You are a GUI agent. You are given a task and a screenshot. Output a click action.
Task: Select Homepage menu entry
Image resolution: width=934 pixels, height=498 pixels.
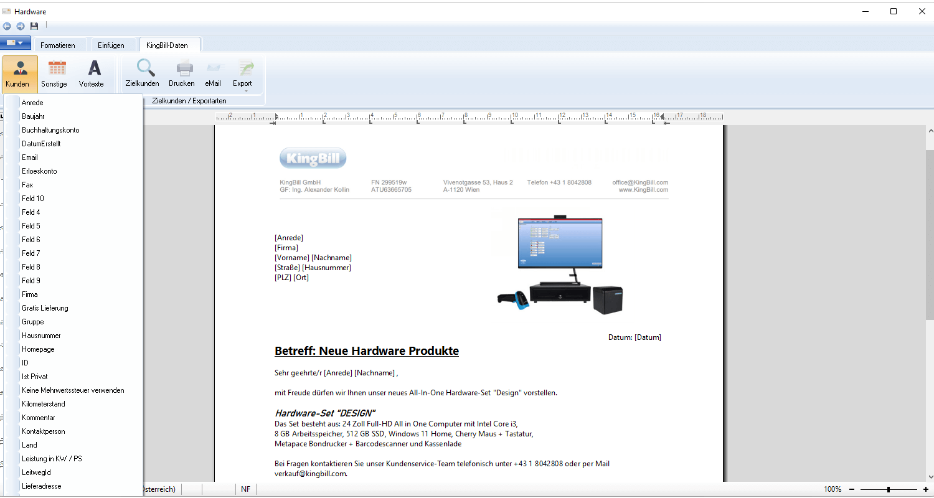click(x=73, y=349)
